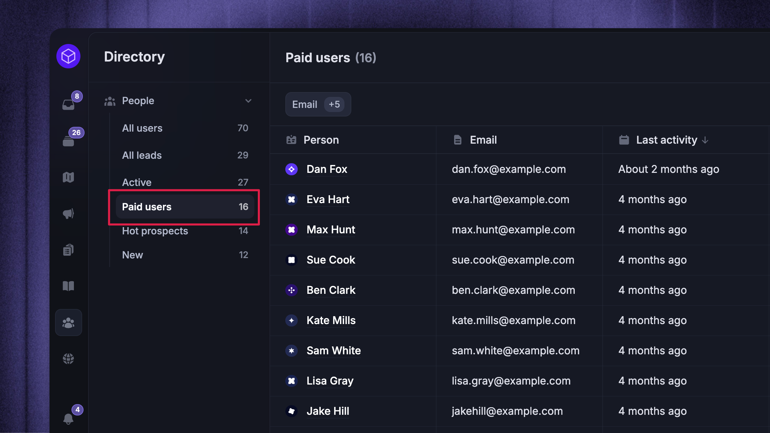Open the clipboard documents icon in the sidebar
770x433 pixels.
click(x=68, y=250)
